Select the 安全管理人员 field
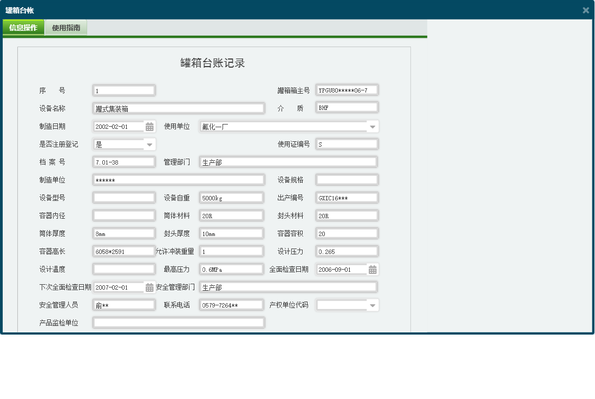This screenshot has height=399, width=595. [123, 304]
